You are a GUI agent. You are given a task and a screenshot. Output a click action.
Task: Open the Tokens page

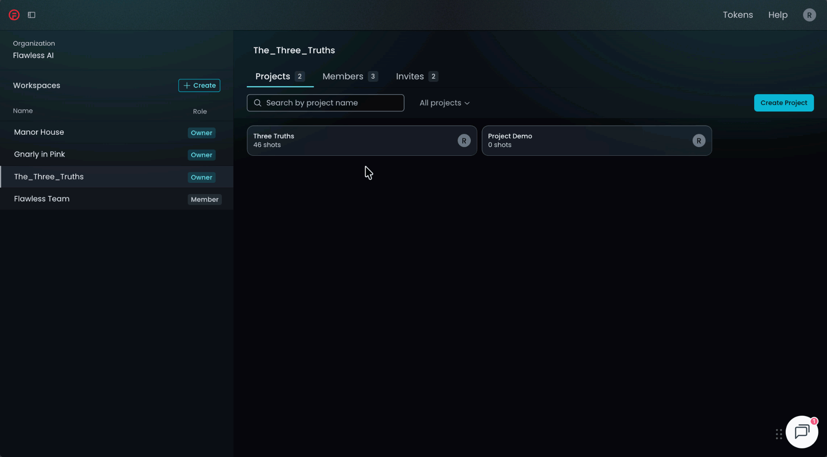(737, 15)
